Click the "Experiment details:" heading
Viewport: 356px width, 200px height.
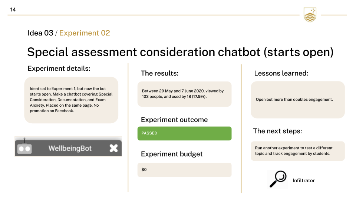coord(59,69)
